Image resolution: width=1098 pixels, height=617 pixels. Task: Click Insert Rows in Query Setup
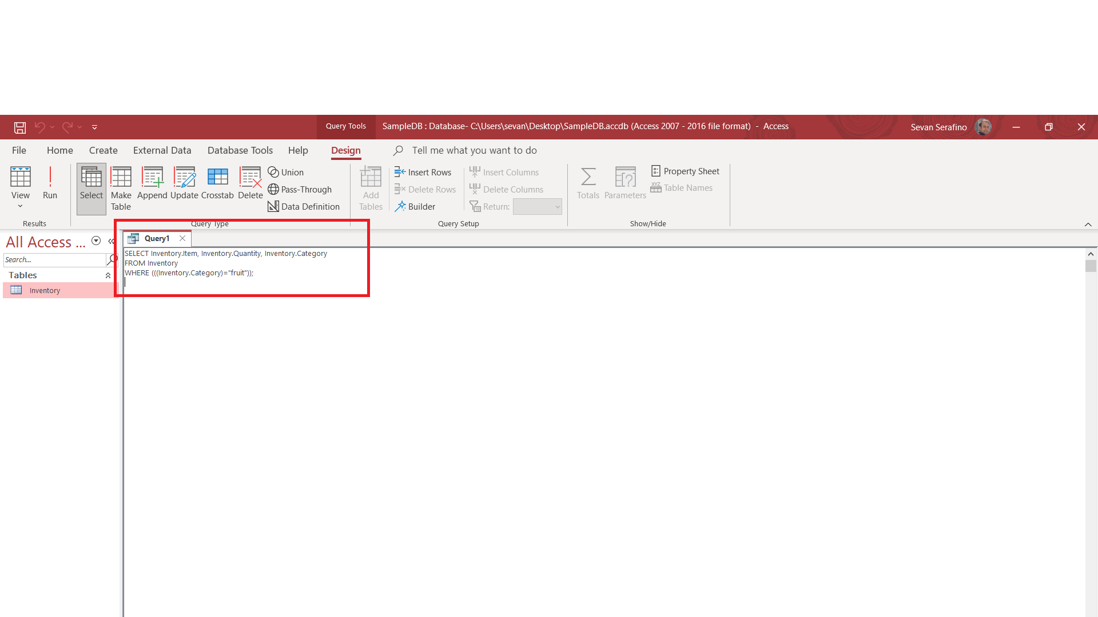423,172
